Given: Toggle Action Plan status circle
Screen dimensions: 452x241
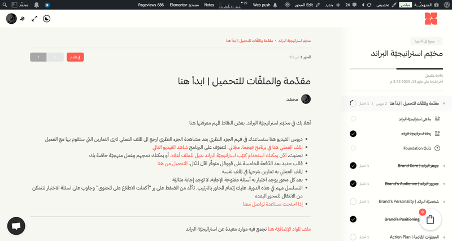Looking at the screenshot, I should [x=353, y=237].
